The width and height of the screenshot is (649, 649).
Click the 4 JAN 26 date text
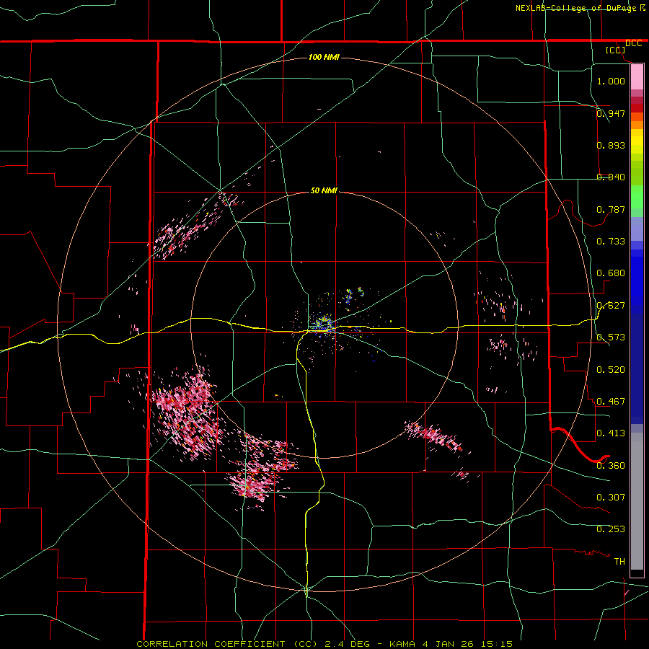[x=450, y=644]
